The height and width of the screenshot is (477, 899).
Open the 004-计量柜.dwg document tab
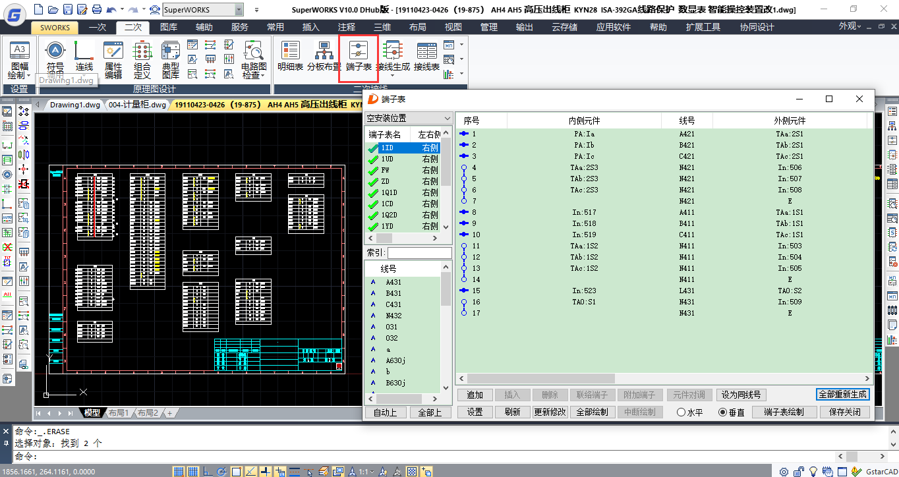tap(137, 104)
